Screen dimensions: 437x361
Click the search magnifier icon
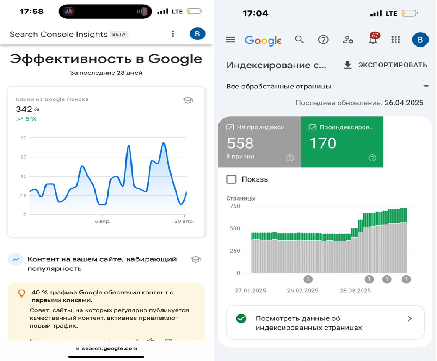coord(299,39)
